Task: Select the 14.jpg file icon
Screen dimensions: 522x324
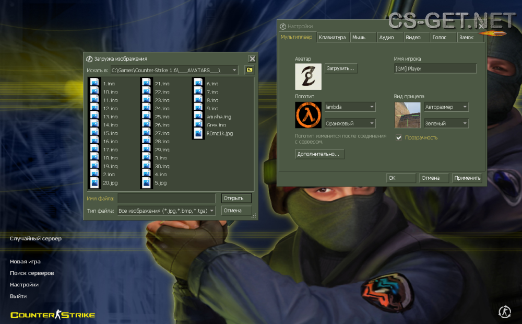Action: point(94,124)
